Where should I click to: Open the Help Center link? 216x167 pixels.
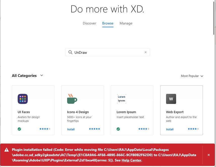click(131, 160)
